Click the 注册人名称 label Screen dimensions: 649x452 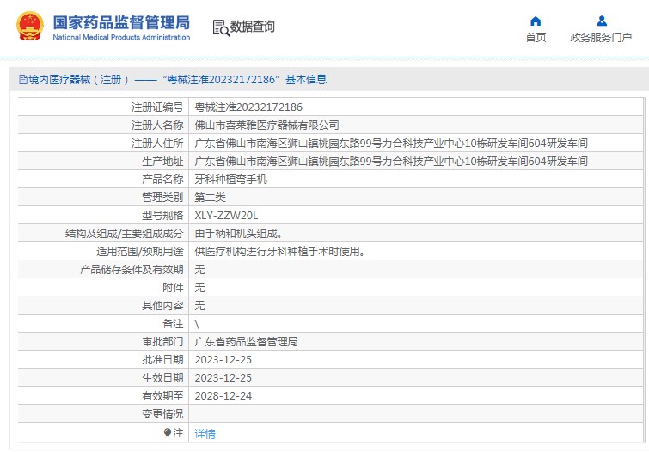pos(157,125)
